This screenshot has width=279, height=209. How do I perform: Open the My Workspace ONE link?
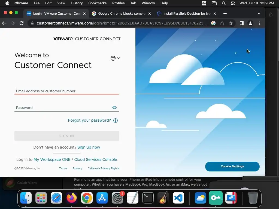coord(52,159)
